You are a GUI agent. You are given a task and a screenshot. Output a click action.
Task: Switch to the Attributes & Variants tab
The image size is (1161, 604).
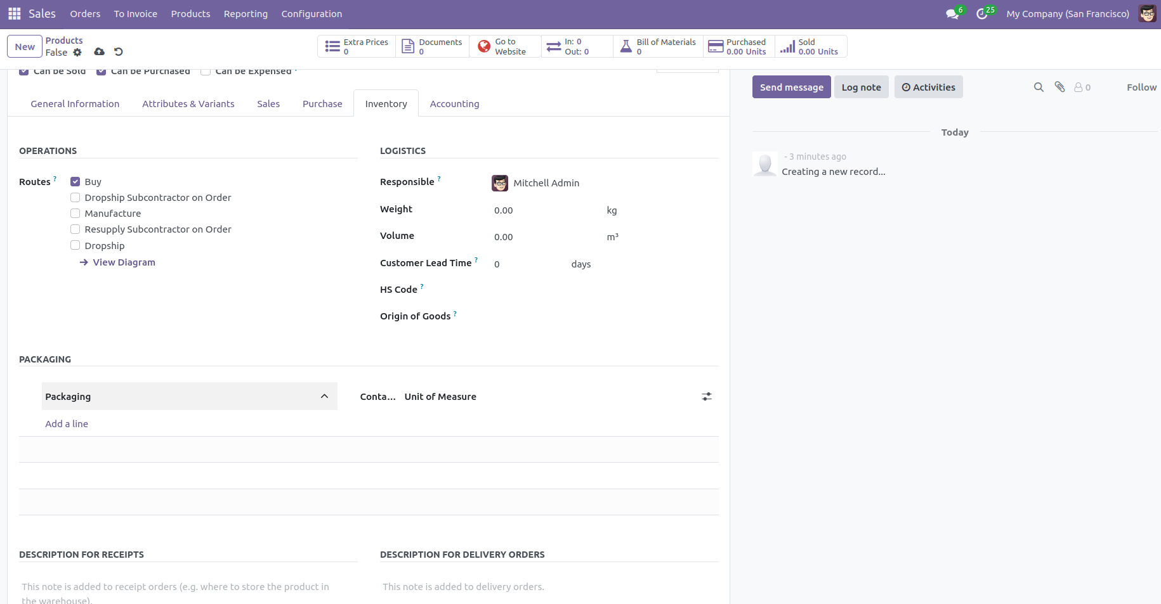coord(188,104)
